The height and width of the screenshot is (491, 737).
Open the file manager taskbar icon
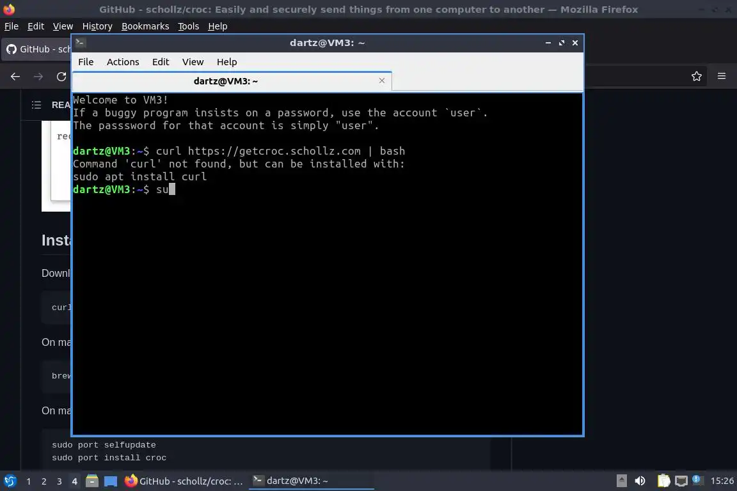(x=92, y=481)
